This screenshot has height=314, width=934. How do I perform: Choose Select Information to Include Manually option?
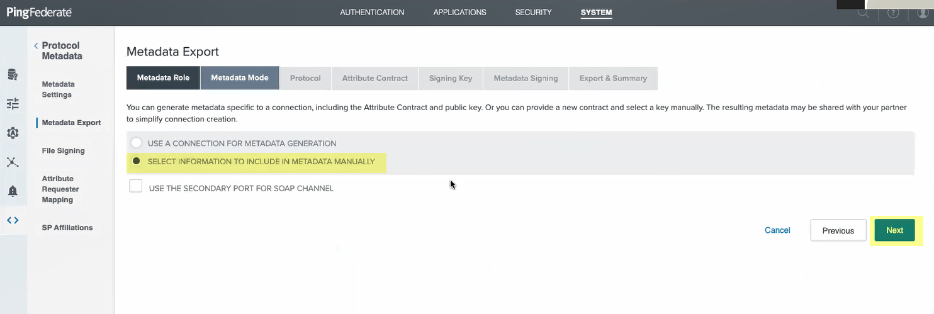pos(137,161)
